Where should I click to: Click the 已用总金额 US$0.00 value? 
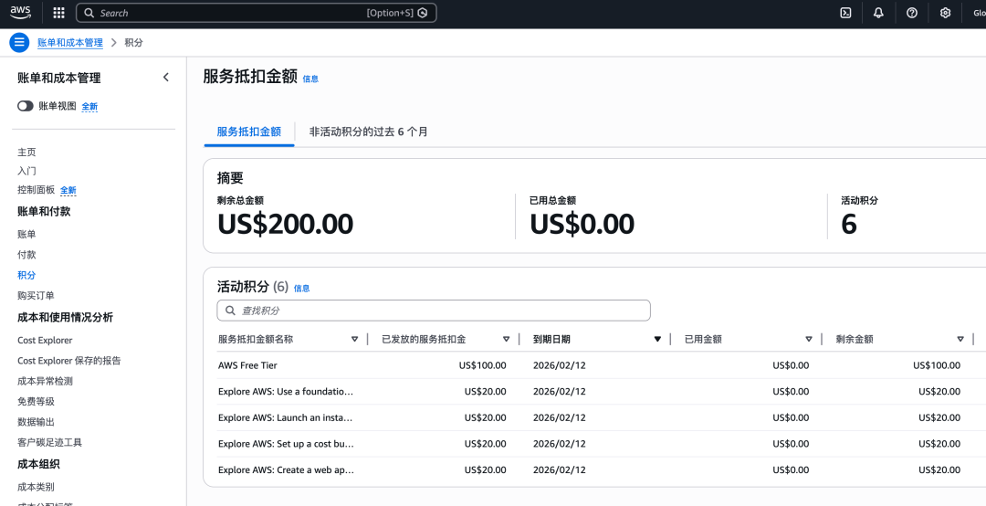[582, 224]
